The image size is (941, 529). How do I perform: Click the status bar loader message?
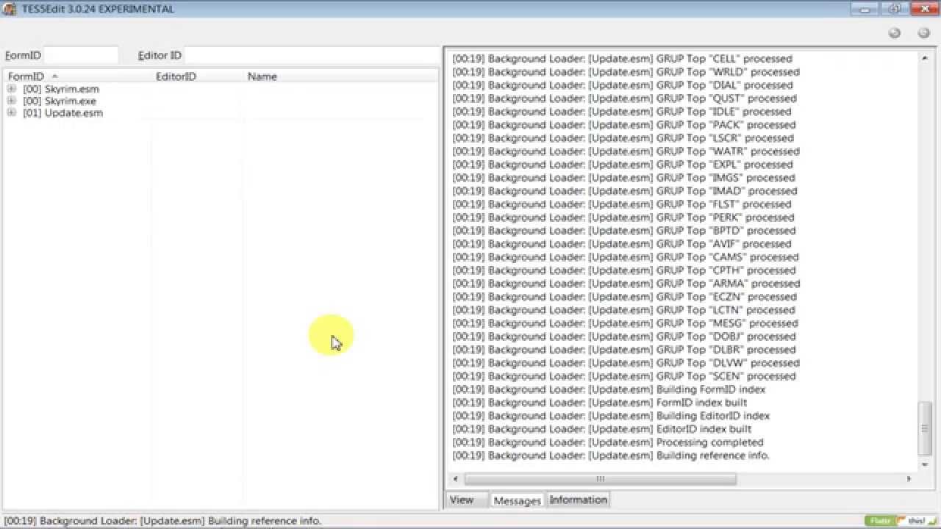162,521
